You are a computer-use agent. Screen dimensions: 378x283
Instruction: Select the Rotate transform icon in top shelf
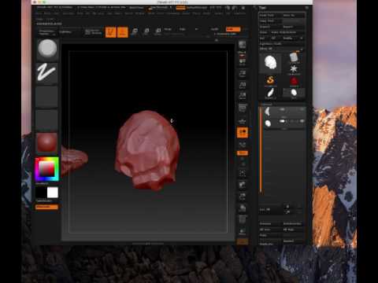pos(158,32)
